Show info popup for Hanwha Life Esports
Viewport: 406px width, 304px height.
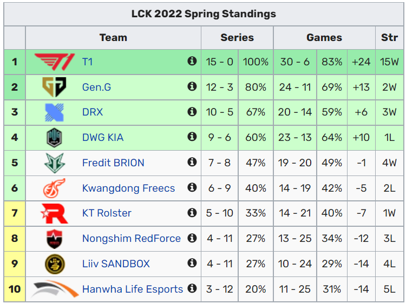(192, 289)
